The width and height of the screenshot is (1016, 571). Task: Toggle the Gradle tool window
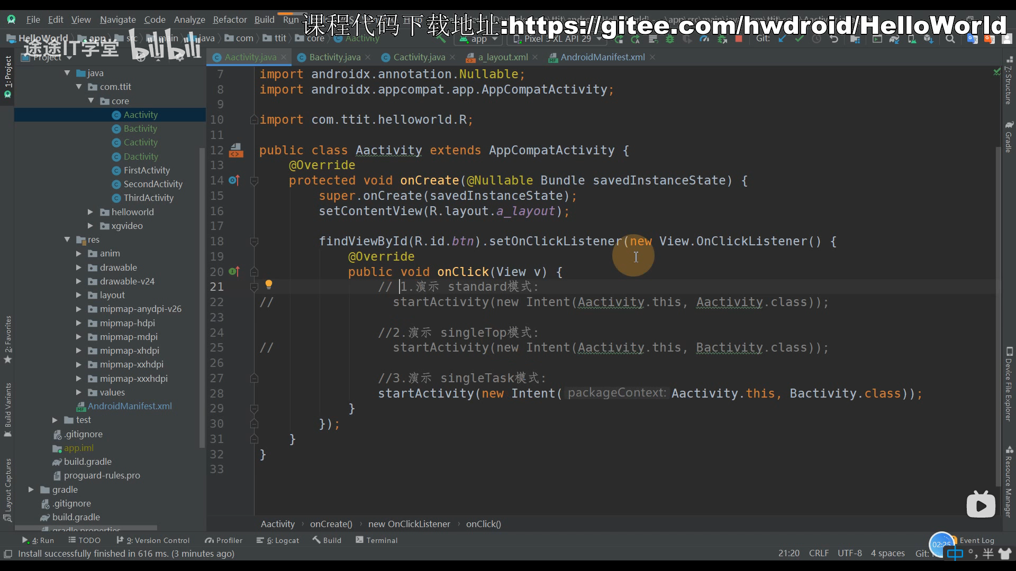[1009, 137]
